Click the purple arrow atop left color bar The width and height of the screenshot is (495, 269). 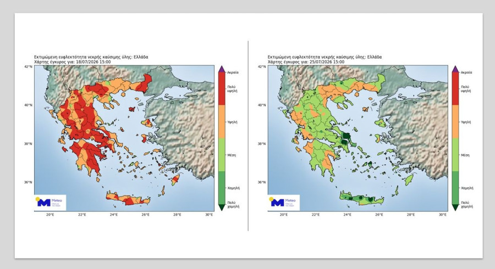(222, 69)
